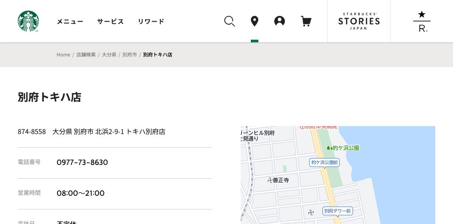The image size is (453, 224).
Task: Click the hours 08:00～21:00
Action: (x=81, y=193)
